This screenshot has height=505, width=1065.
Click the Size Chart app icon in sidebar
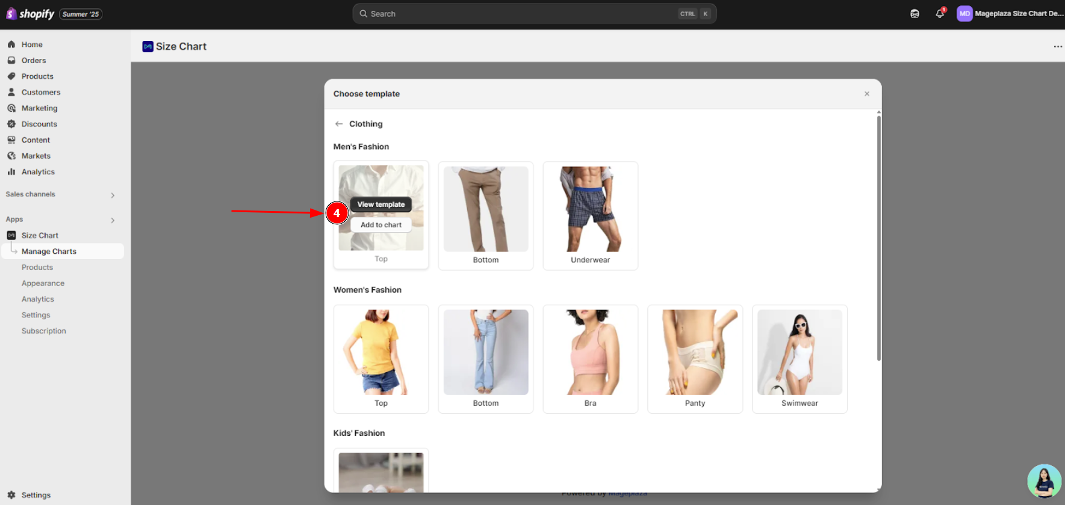point(11,235)
